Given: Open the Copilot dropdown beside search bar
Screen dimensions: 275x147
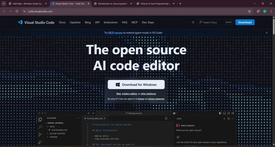Looking at the screenshot, I should click(175, 113).
